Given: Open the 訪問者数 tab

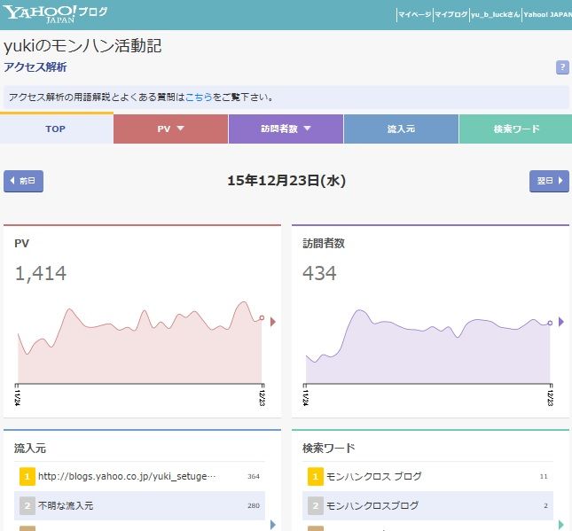Looking at the screenshot, I should (x=286, y=129).
